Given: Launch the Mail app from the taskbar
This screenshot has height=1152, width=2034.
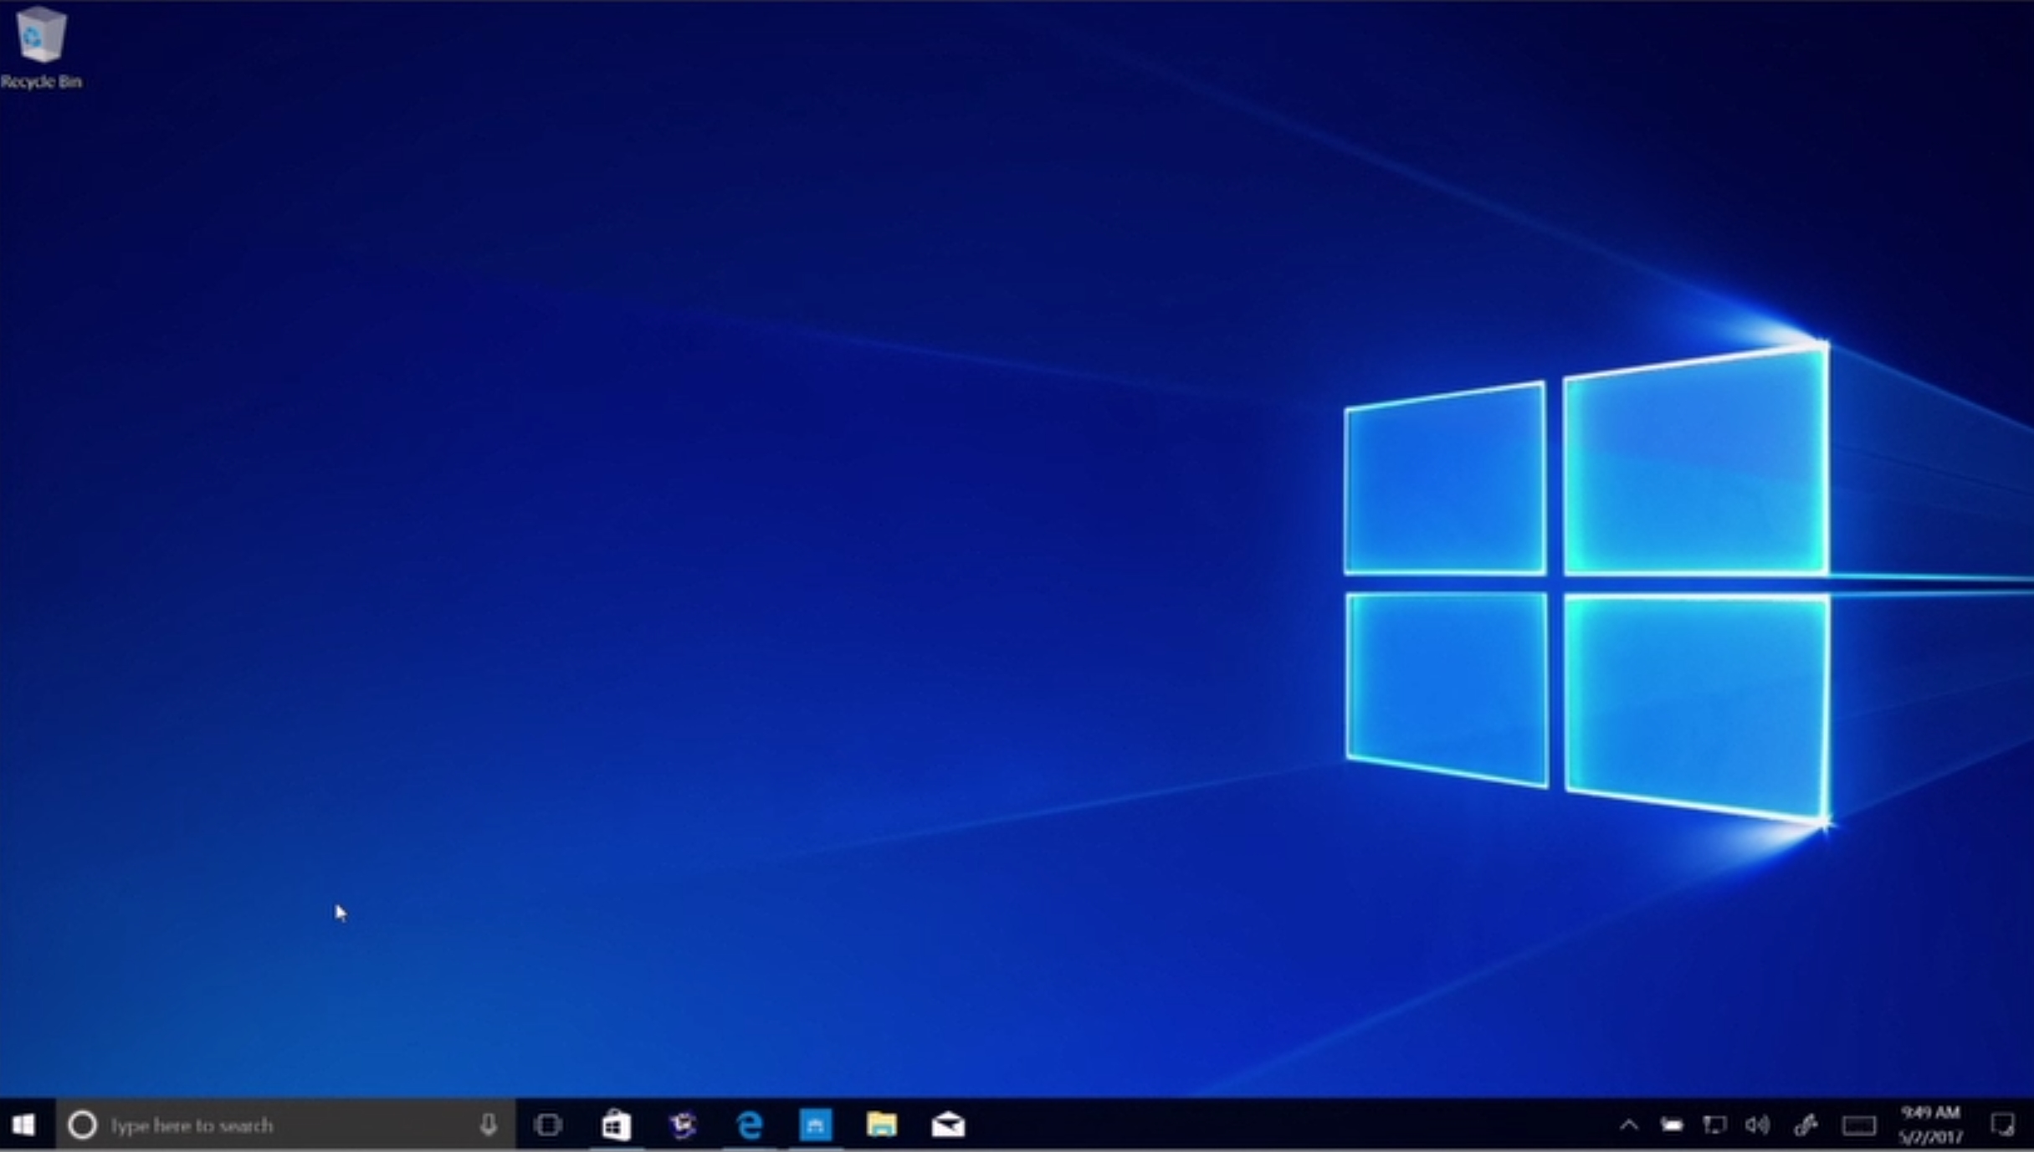Looking at the screenshot, I should (948, 1125).
